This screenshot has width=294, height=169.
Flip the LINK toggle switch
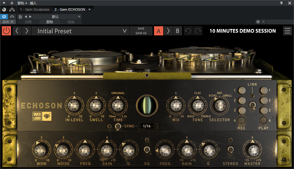tap(252, 106)
